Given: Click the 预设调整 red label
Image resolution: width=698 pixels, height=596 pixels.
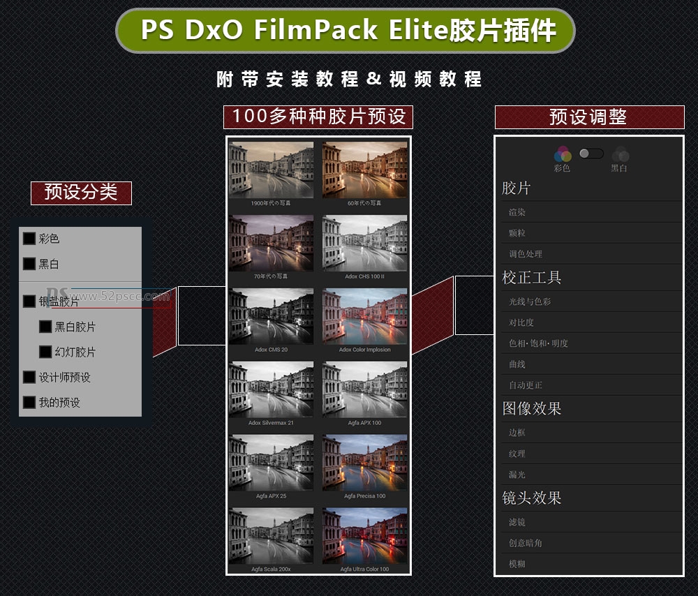Looking at the screenshot, I should [589, 117].
